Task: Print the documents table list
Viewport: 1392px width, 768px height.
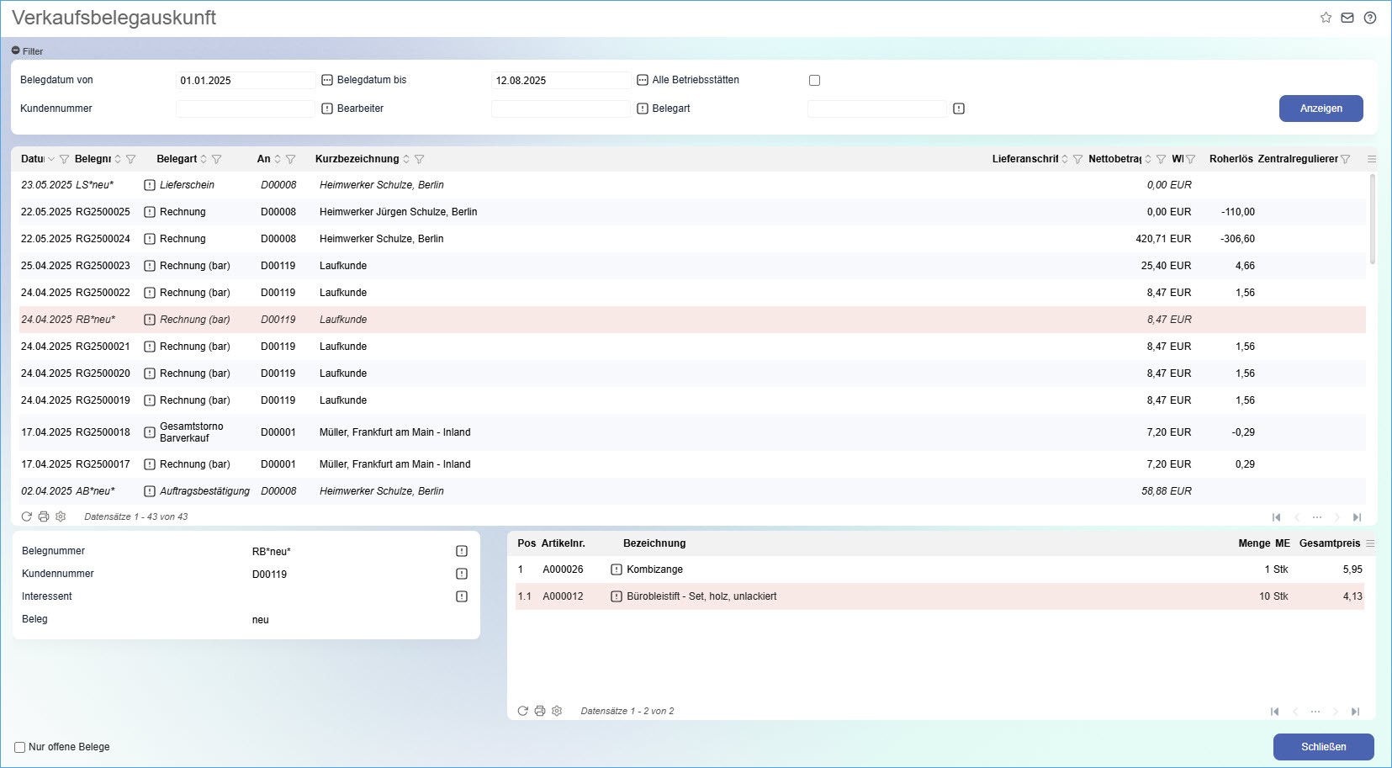Action: [x=44, y=516]
